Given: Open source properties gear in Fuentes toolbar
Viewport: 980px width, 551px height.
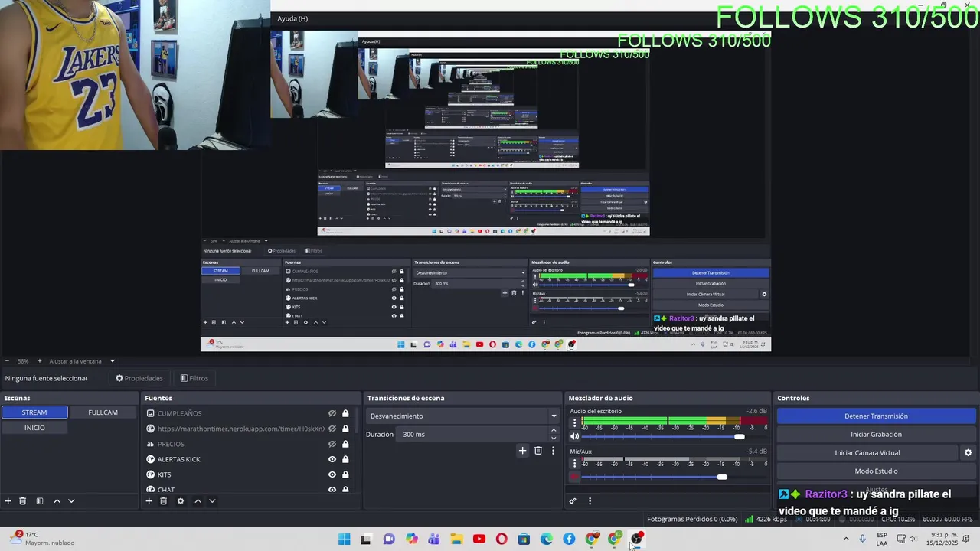Looking at the screenshot, I should point(181,501).
